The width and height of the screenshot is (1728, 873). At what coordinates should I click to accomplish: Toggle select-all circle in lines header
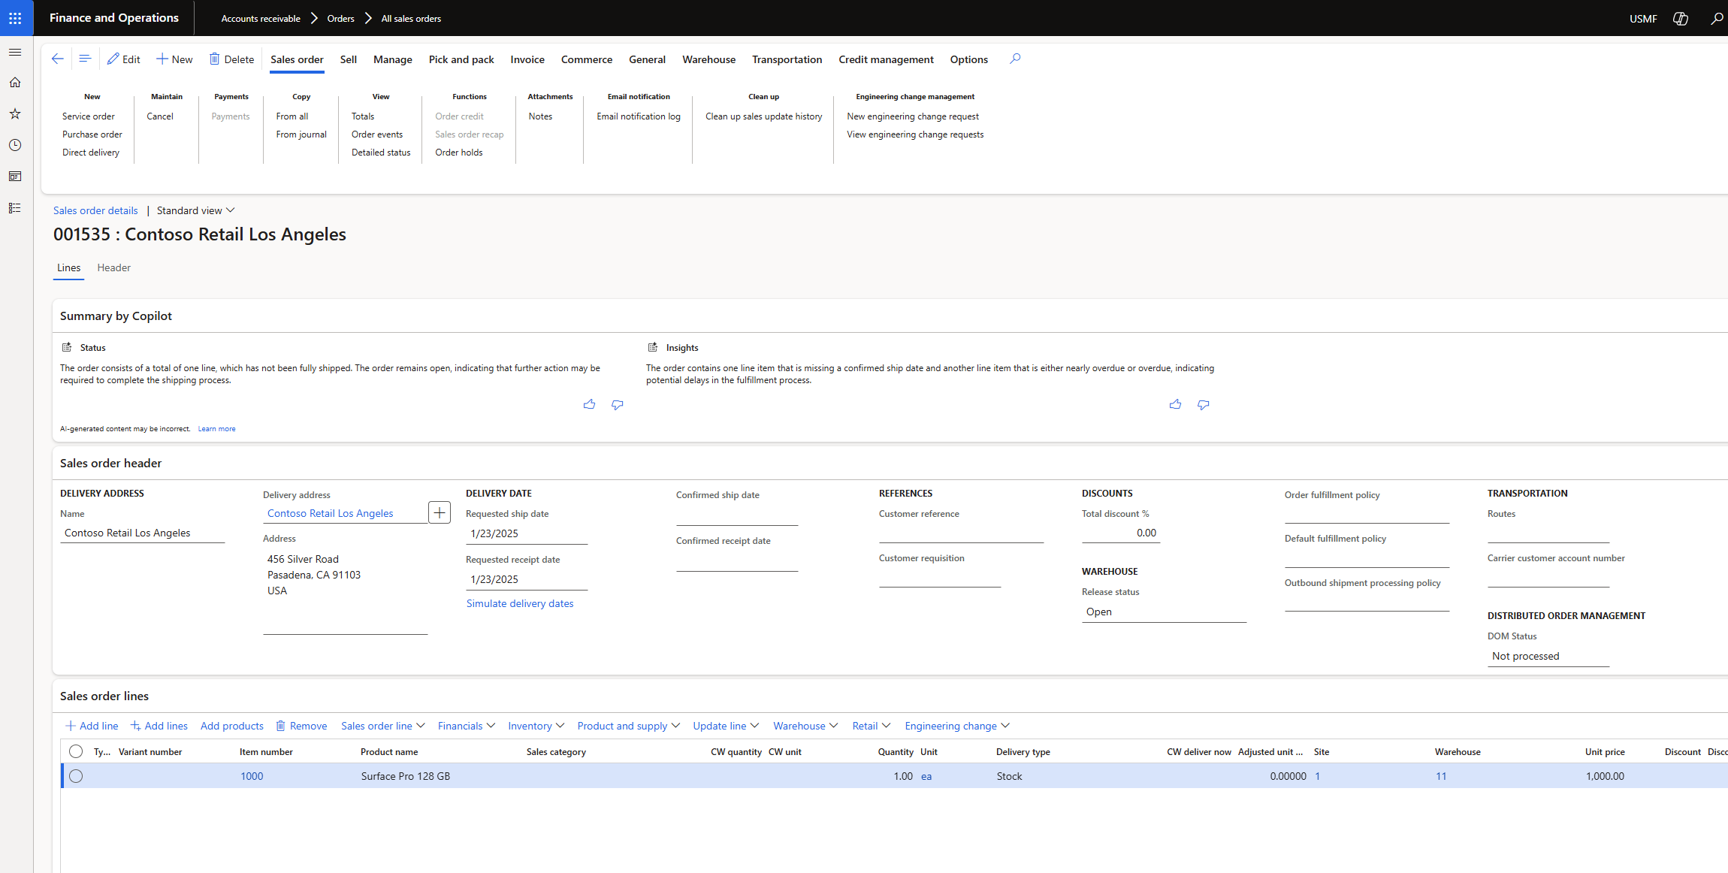[76, 751]
